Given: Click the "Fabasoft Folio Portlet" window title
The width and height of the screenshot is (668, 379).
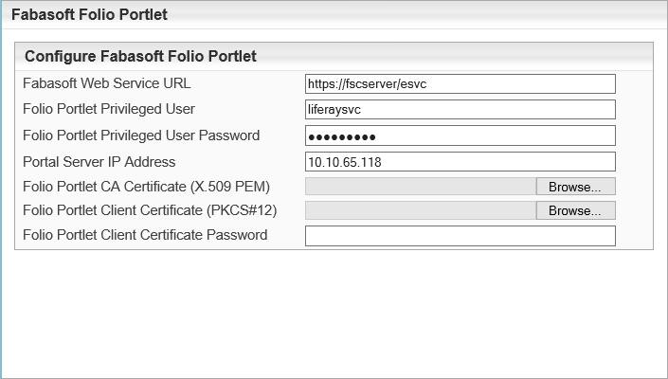Looking at the screenshot, I should pos(91,14).
